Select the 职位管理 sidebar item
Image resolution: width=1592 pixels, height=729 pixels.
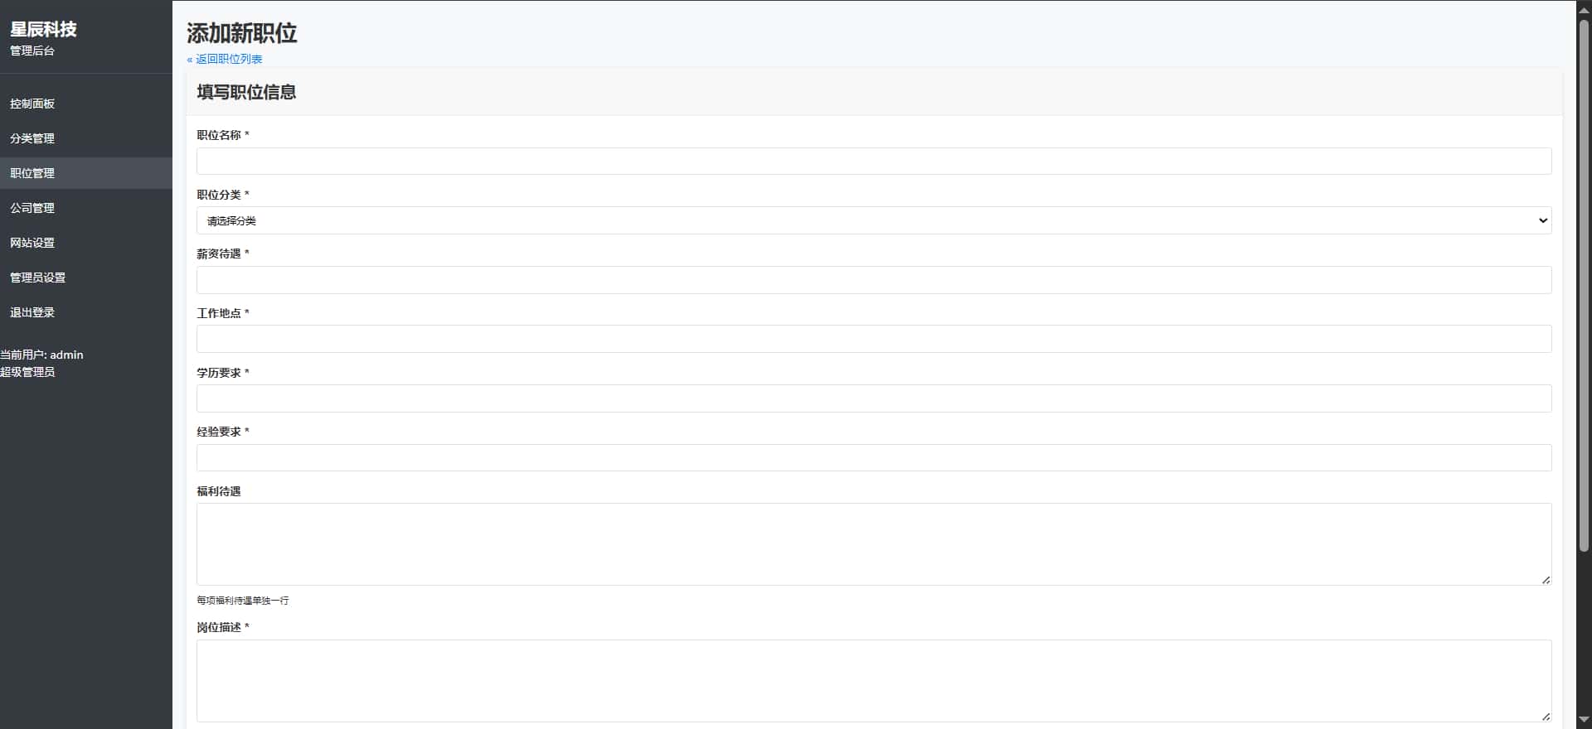pyautogui.click(x=32, y=173)
